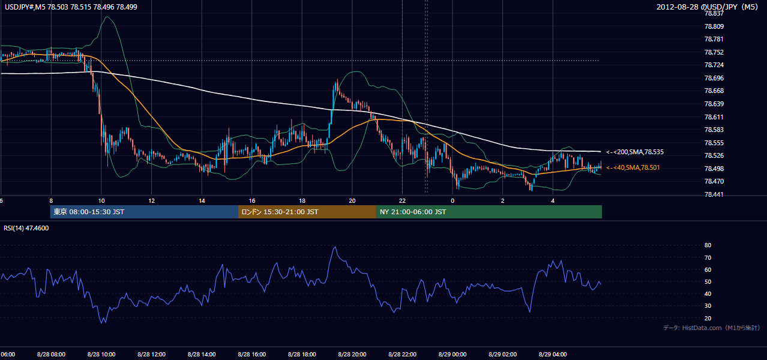Click the RSI 40 level label
This screenshot has width=767, height=360.
point(708,293)
